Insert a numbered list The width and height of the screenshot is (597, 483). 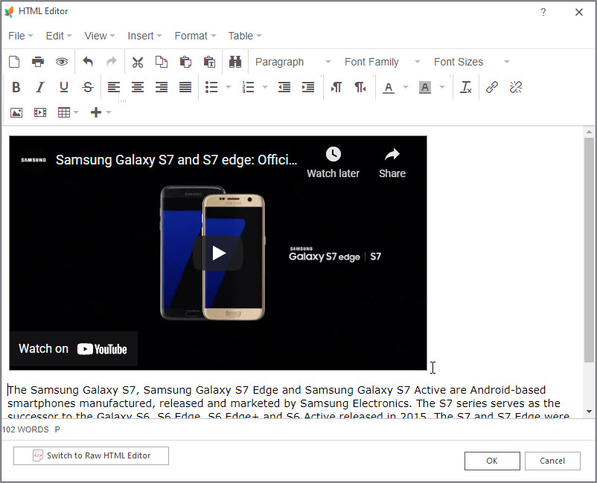(x=248, y=87)
